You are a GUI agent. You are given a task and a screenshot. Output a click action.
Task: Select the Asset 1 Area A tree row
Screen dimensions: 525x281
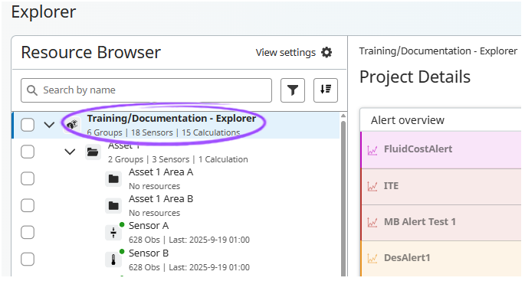pyautogui.click(x=176, y=178)
